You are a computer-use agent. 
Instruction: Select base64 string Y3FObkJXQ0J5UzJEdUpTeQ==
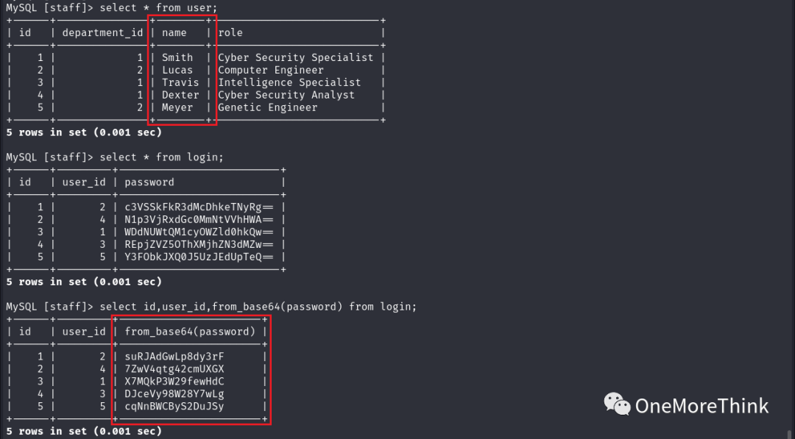point(199,257)
